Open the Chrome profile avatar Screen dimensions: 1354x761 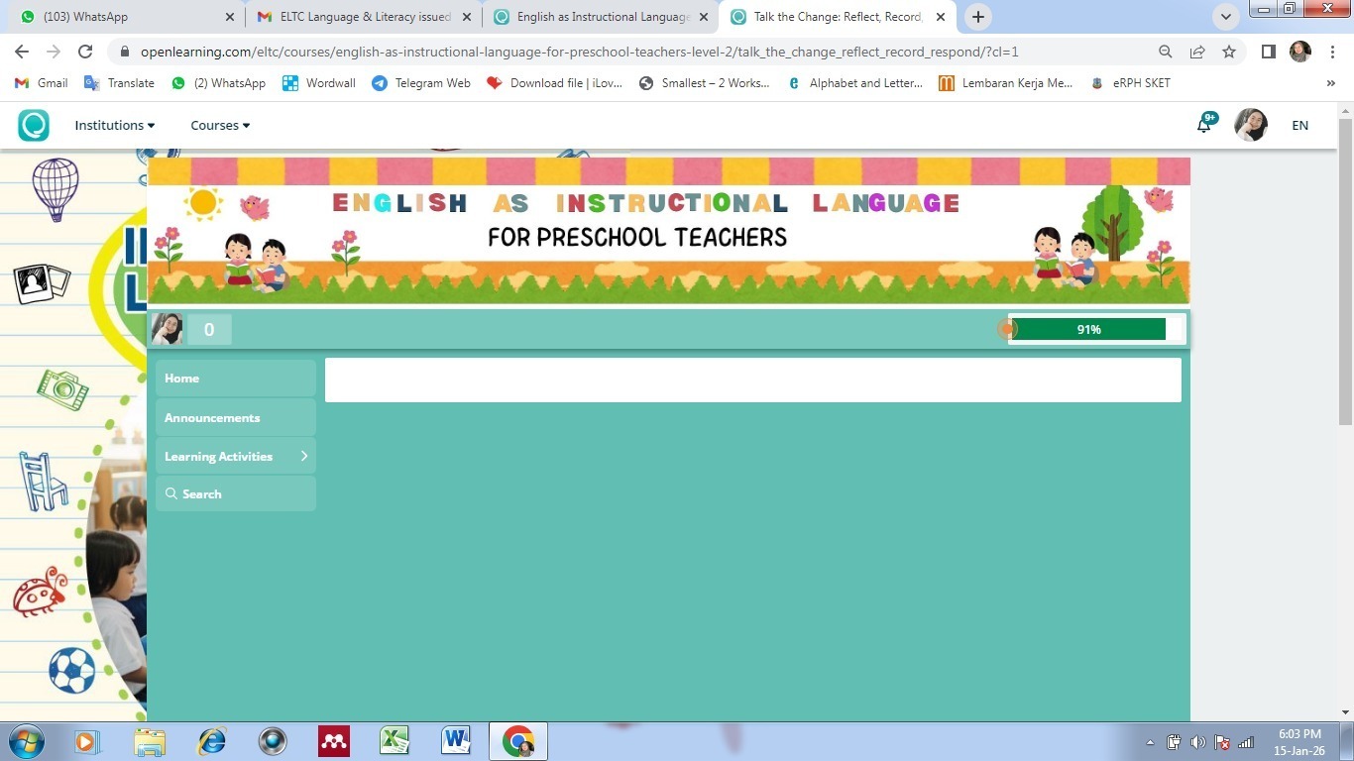pos(1300,52)
